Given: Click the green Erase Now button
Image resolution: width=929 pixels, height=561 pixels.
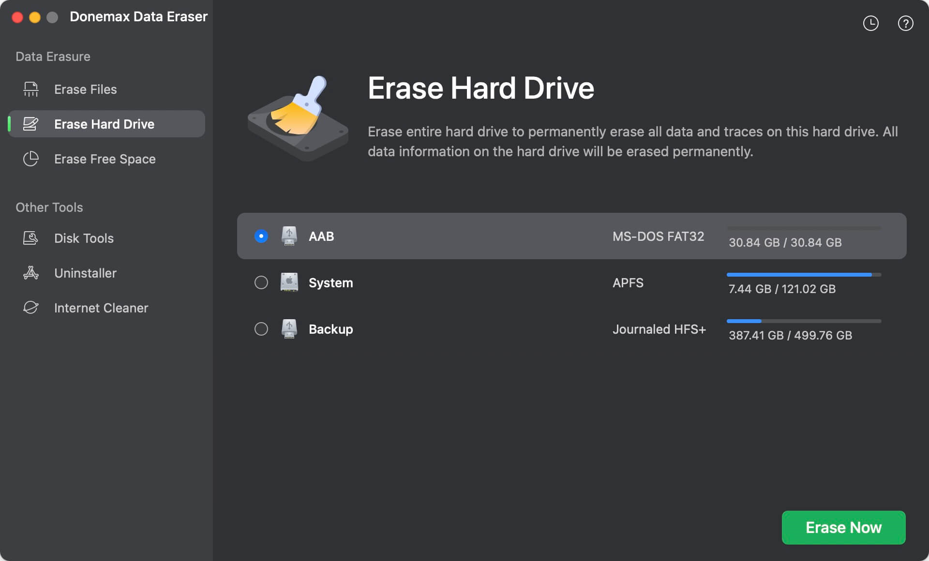Looking at the screenshot, I should (843, 528).
